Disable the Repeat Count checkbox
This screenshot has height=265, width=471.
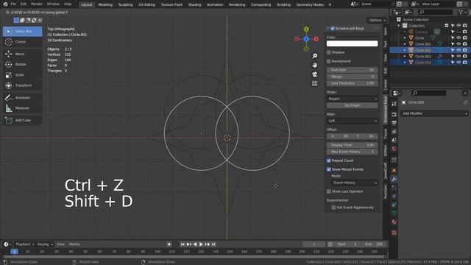click(x=329, y=160)
